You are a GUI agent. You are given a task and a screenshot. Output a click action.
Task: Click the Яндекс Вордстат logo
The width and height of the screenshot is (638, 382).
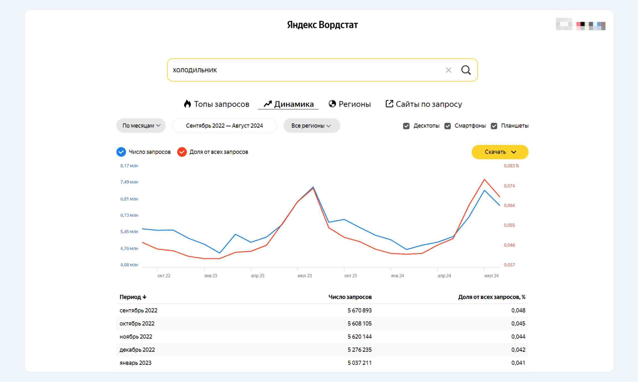pos(322,25)
